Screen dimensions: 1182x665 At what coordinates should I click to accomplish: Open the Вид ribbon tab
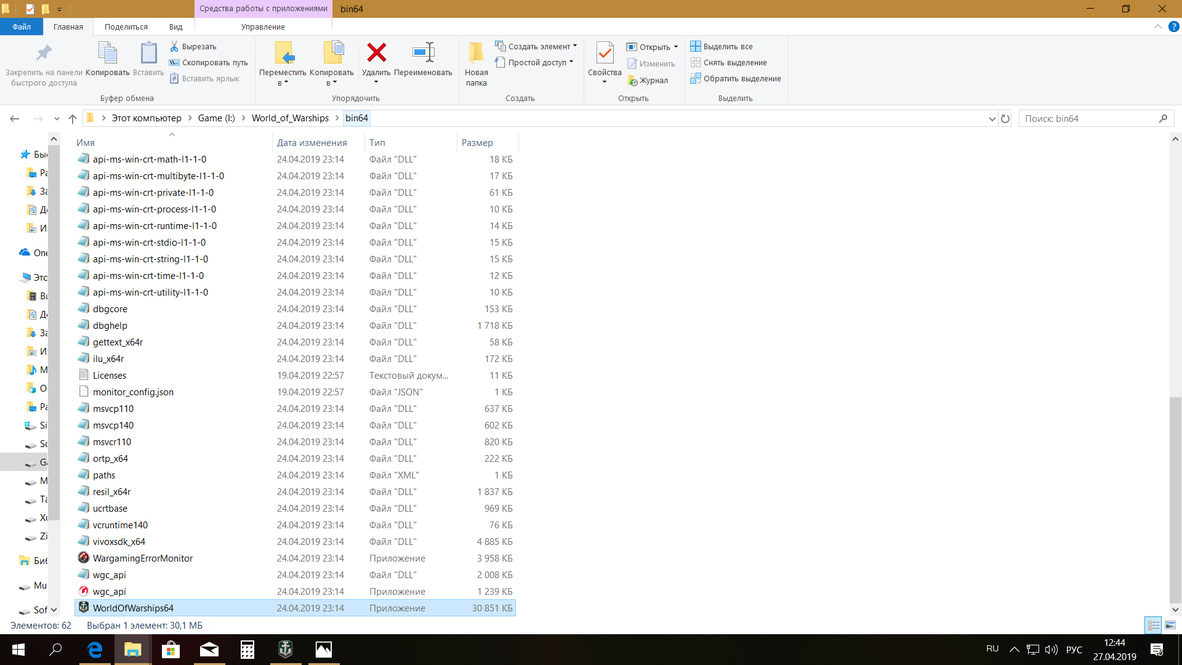coord(175,26)
